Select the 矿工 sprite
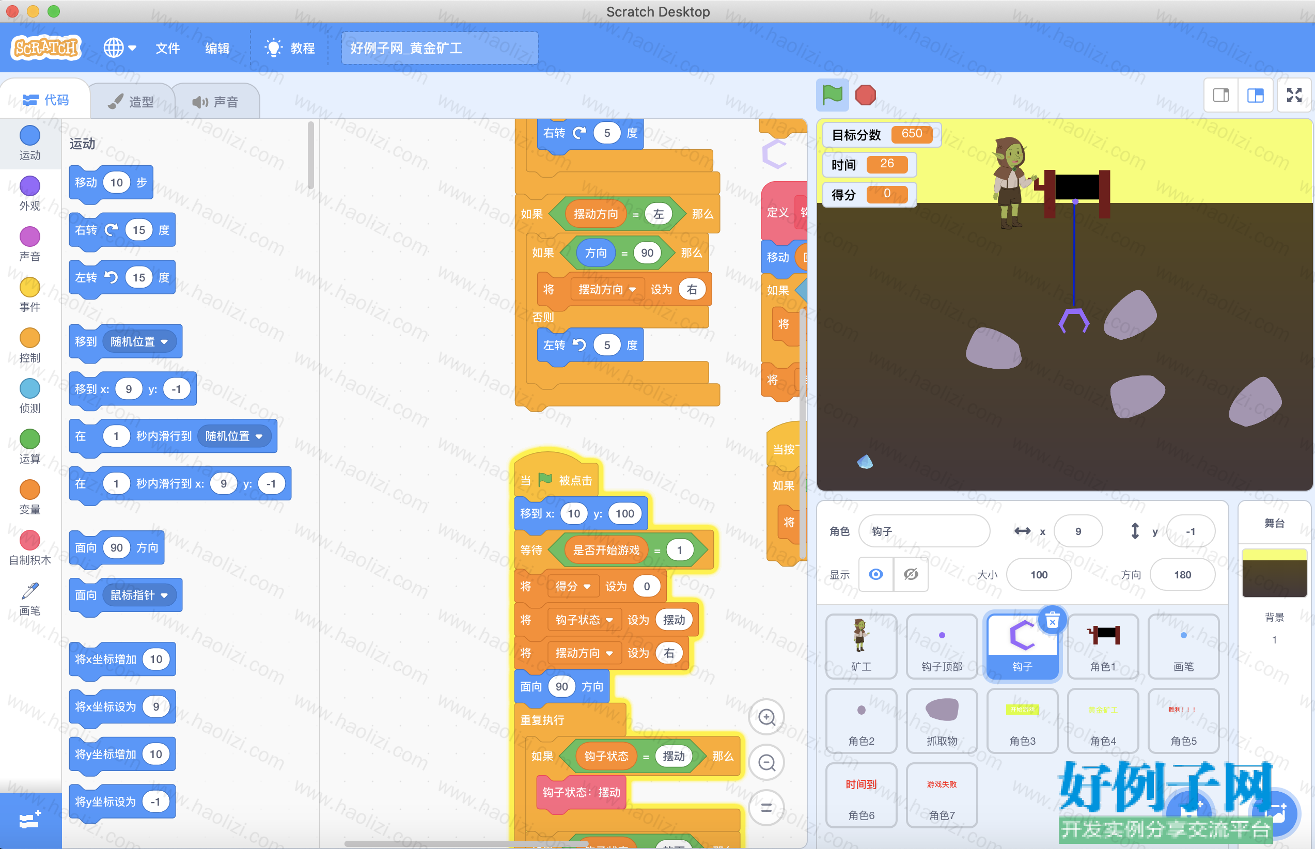The height and width of the screenshot is (849, 1315). coord(861,646)
